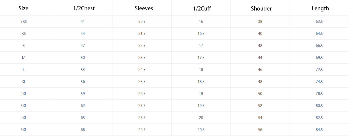Select the Sleeves column header
This screenshot has height=137, width=353.
(144, 8)
